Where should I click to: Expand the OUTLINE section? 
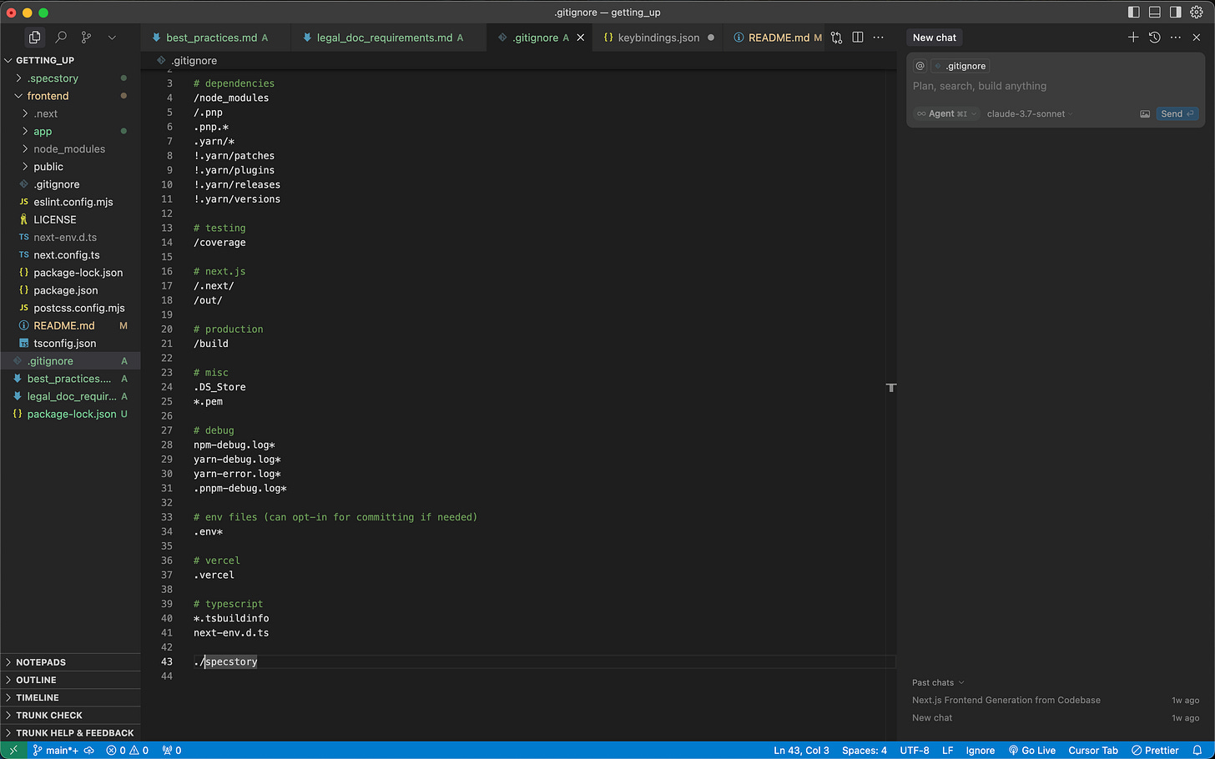pos(70,680)
